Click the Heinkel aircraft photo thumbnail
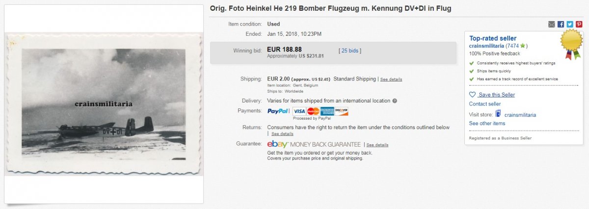 (104, 104)
